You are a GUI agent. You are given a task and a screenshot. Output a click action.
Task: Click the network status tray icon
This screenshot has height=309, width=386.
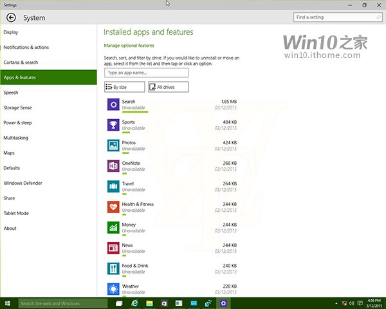coord(344,303)
